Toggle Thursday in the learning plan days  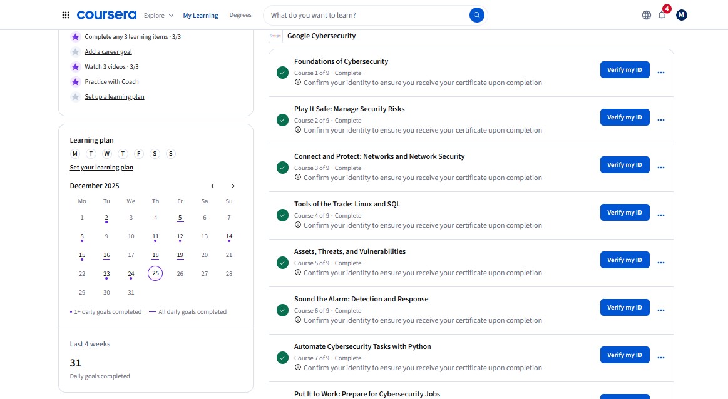coord(123,154)
